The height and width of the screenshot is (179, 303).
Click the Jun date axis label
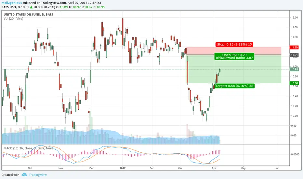tap(277, 168)
